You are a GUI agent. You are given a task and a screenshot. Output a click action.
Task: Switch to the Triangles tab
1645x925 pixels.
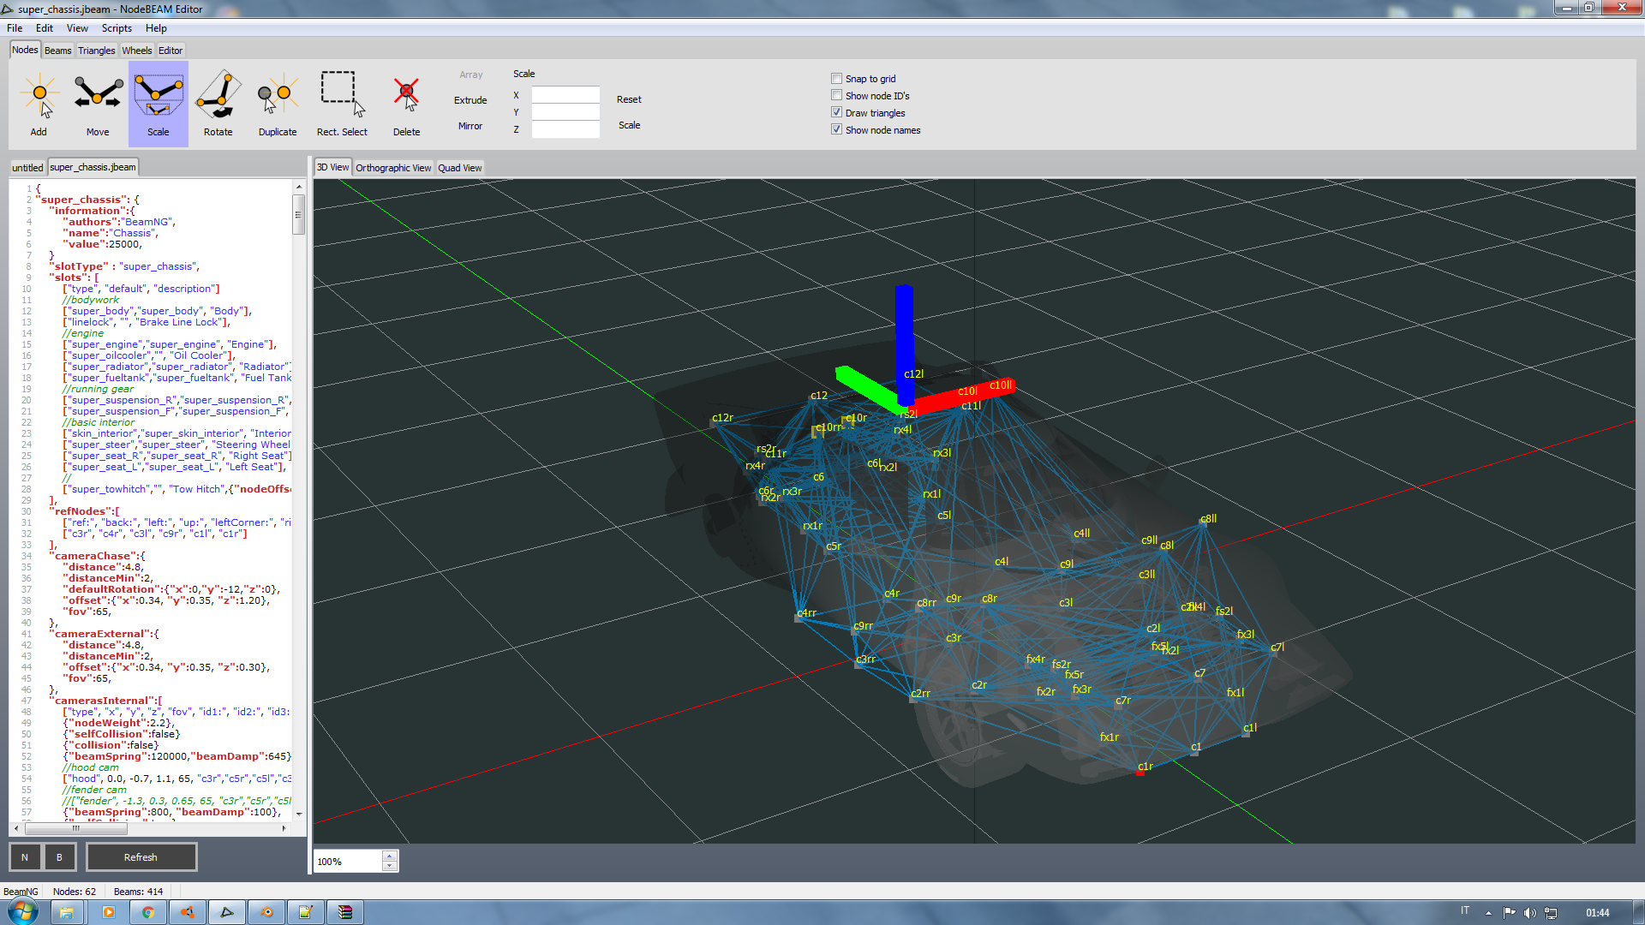pyautogui.click(x=97, y=51)
